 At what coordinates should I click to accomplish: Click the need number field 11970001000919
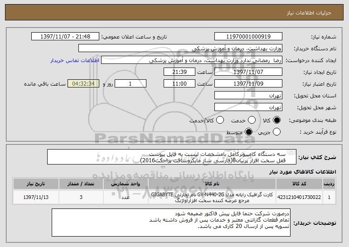(248, 37)
